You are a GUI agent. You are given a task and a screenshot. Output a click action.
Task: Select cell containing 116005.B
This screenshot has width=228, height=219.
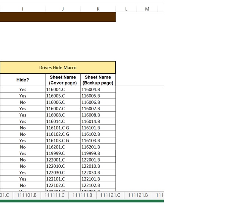point(98,96)
